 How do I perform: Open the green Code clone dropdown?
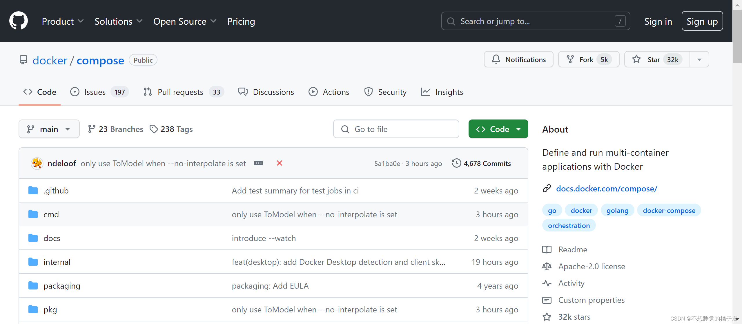click(x=498, y=129)
